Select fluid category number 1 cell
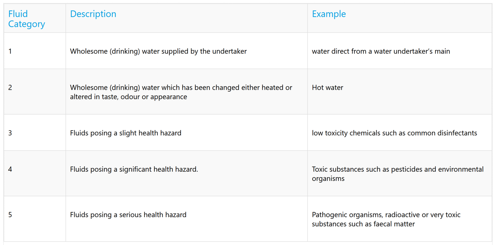Screen dimensions: 494x245 (x=10, y=51)
